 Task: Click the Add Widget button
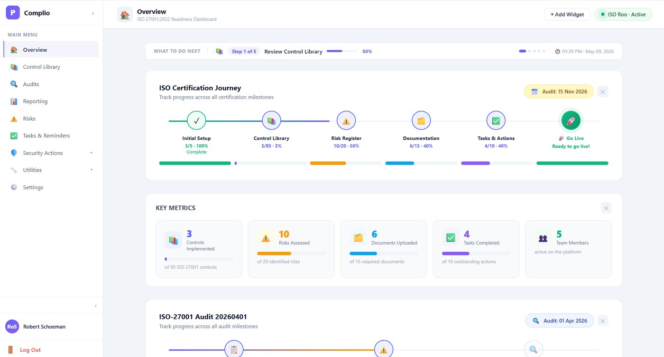coord(567,14)
